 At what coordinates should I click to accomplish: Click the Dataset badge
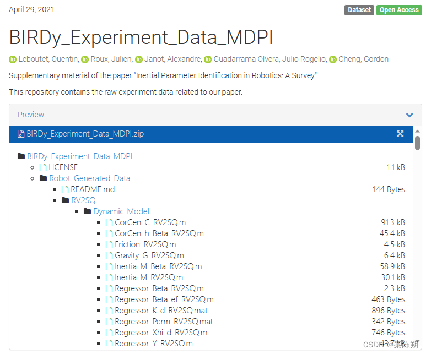click(359, 10)
